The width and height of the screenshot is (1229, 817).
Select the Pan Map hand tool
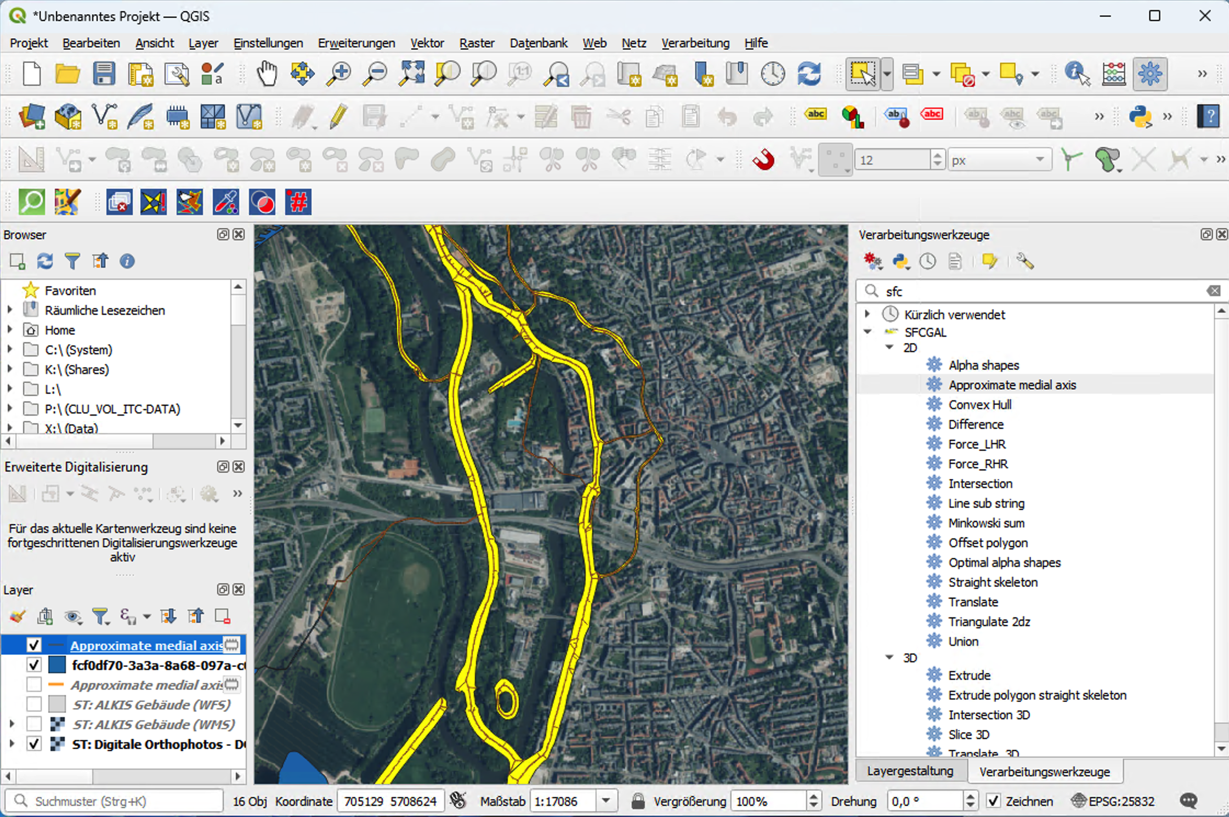coord(267,74)
